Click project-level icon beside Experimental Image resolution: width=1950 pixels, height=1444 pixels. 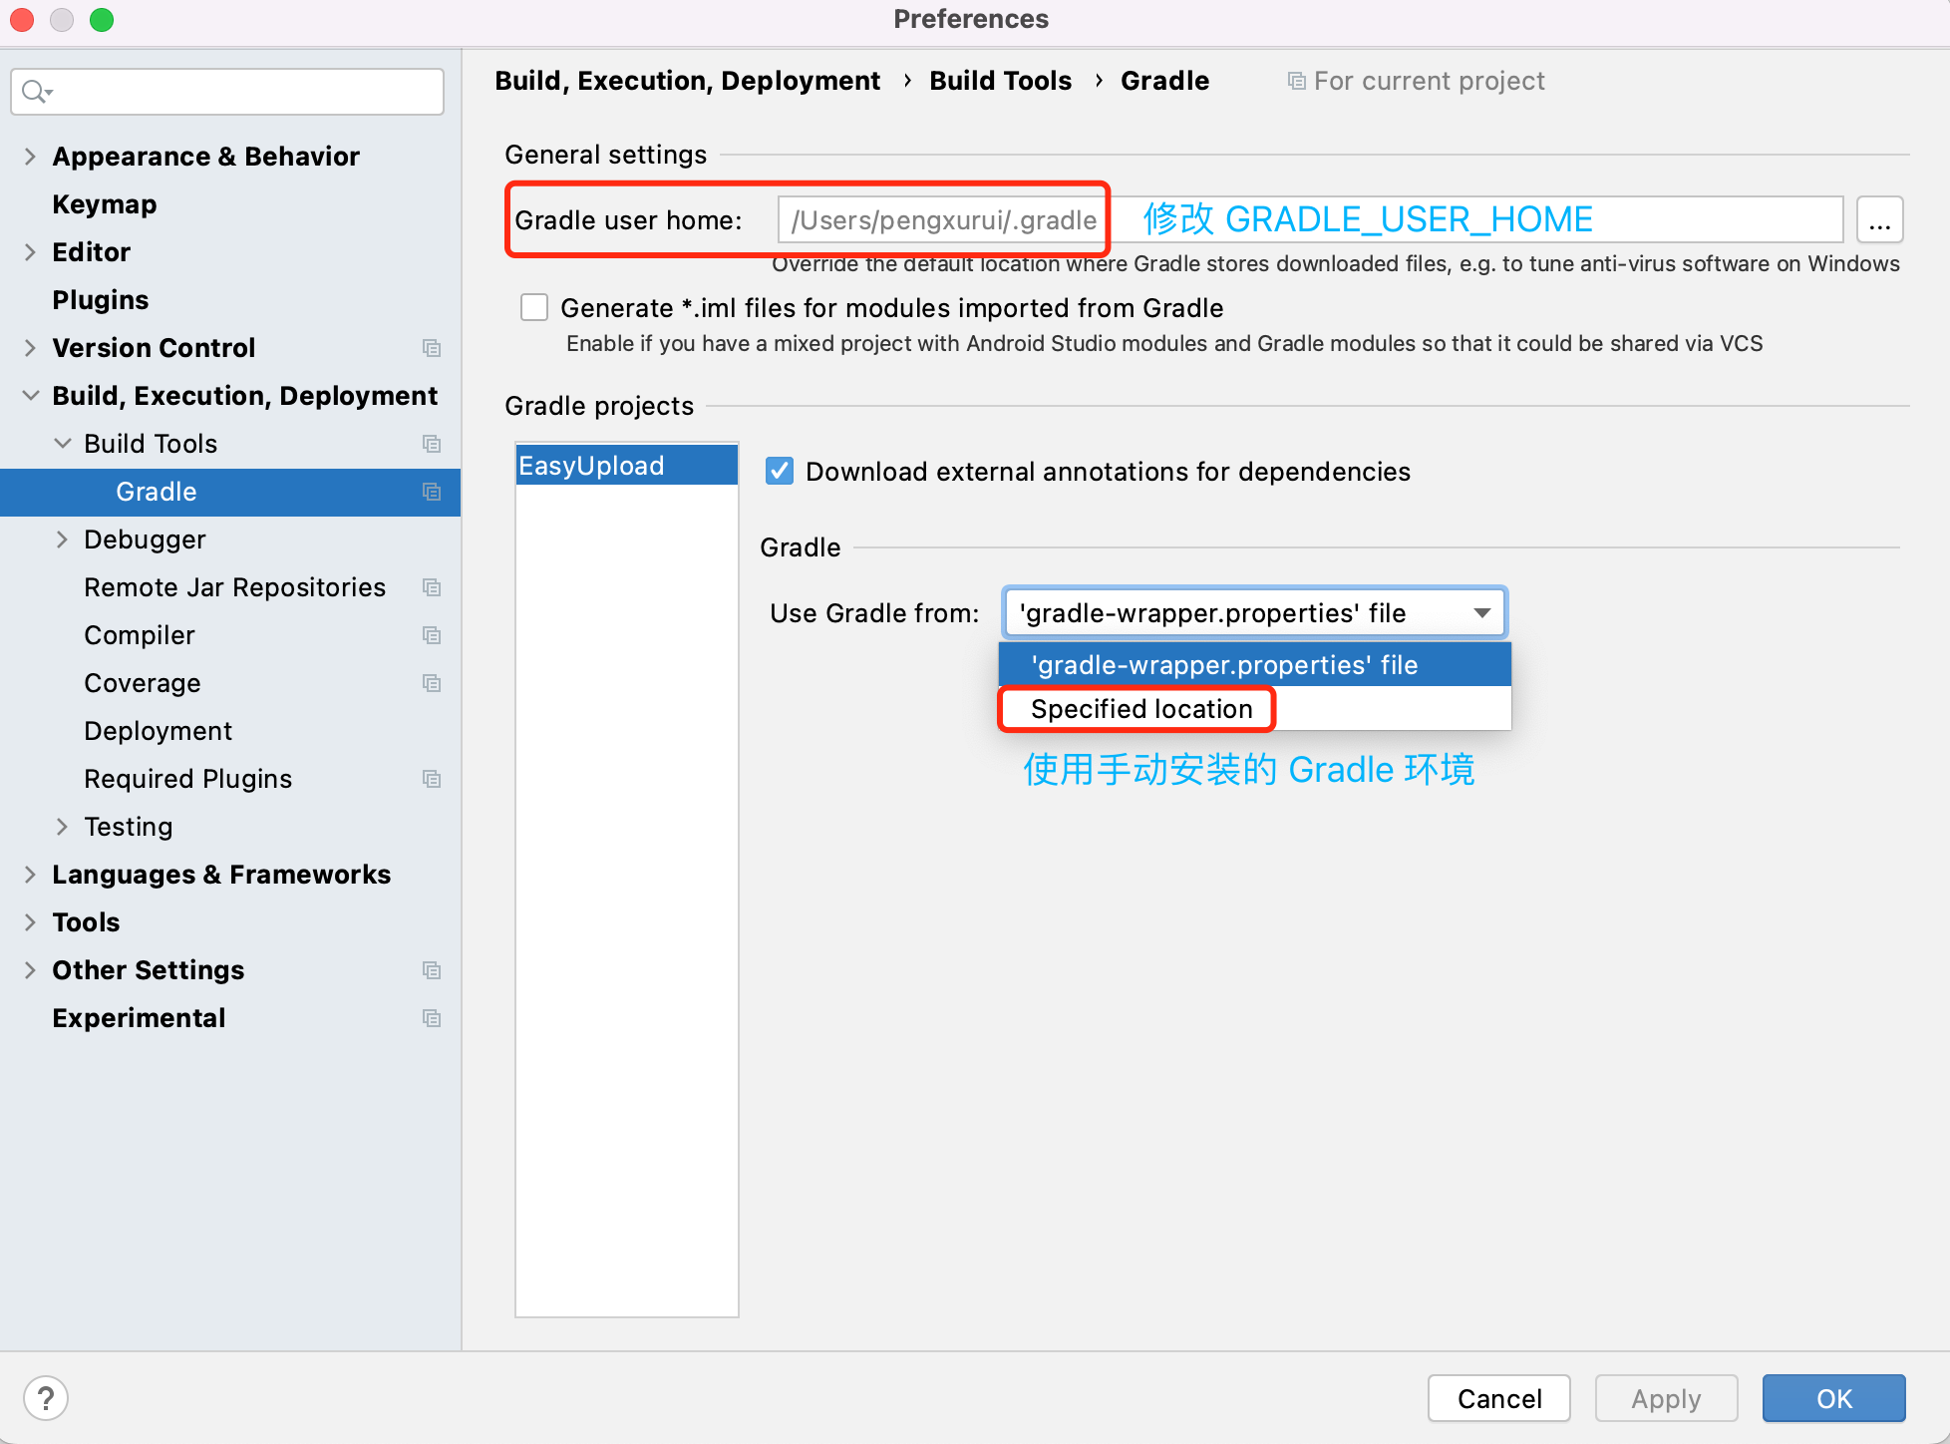432,1018
